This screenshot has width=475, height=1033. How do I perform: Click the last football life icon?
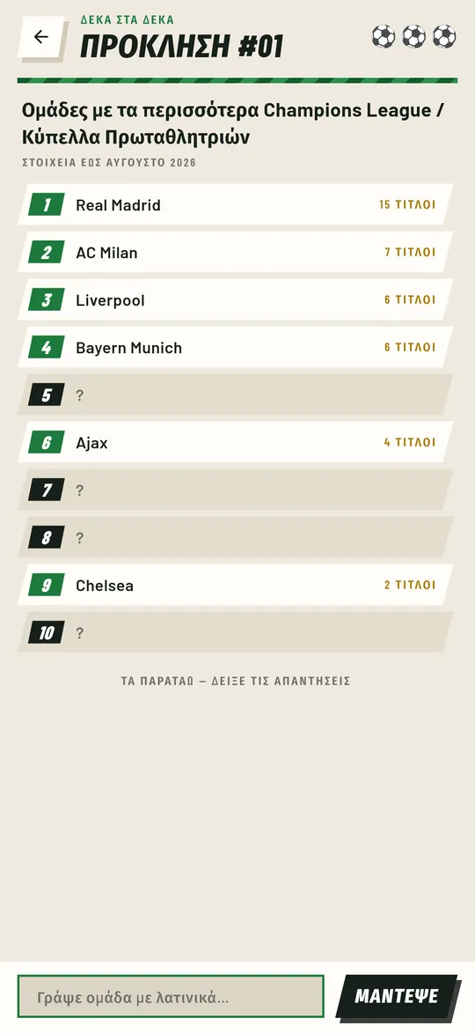click(x=444, y=36)
